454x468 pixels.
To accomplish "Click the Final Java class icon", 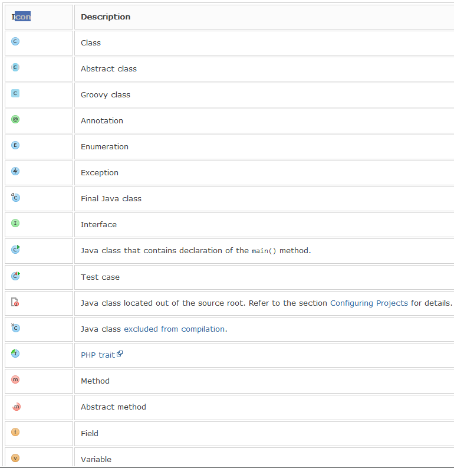I will 15,197.
